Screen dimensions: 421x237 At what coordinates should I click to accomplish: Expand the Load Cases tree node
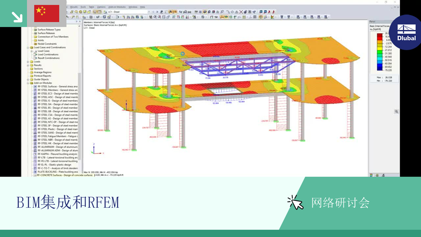(31, 51)
